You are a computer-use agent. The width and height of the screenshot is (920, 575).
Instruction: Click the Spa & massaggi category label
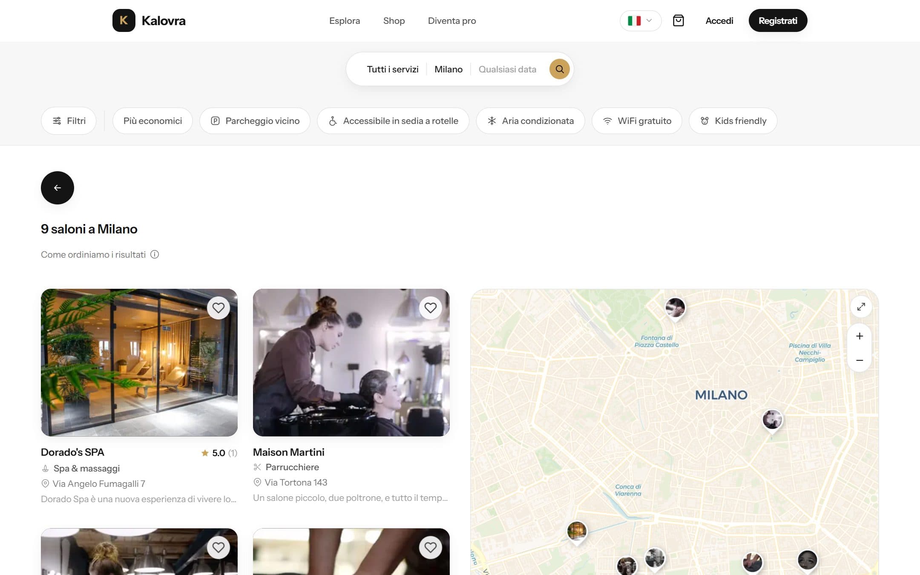(86, 468)
